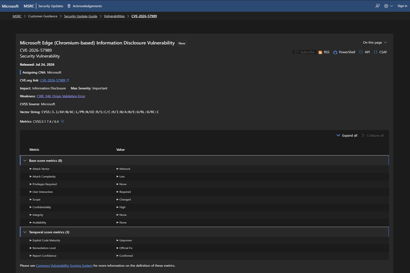Expand the Attack Complexity row
Image resolution: width=410 pixels, height=273 pixels.
point(42,176)
